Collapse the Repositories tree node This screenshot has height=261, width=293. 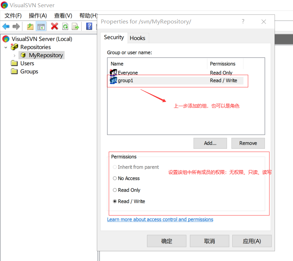click(6, 47)
